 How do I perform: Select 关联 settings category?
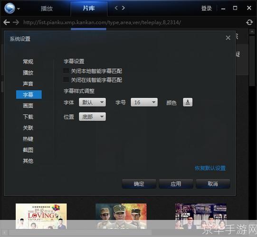(28, 128)
